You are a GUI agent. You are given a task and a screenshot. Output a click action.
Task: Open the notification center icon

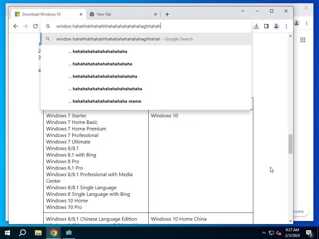pyautogui.click(x=309, y=233)
